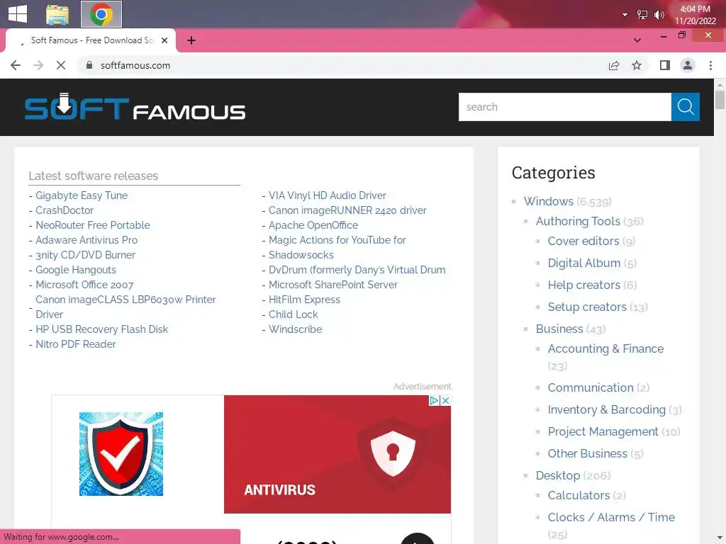Open Authoring Tools category
The width and height of the screenshot is (726, 544).
point(578,221)
